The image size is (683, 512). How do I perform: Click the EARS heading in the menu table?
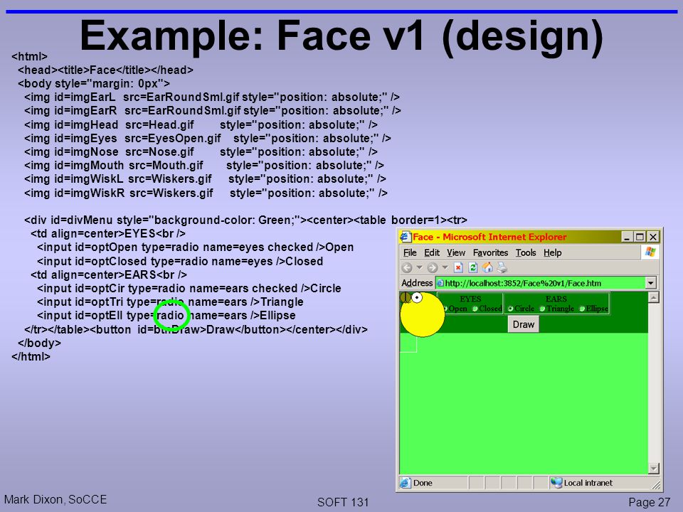556,299
